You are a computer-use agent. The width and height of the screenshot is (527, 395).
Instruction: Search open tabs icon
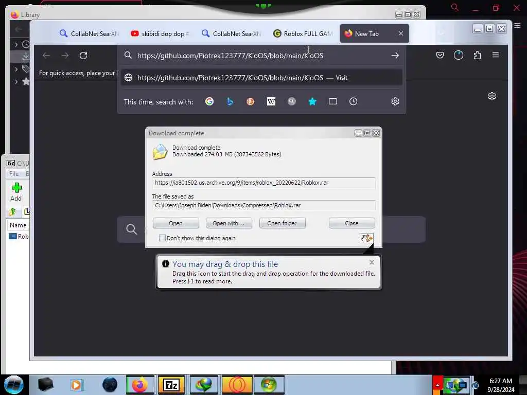click(333, 101)
